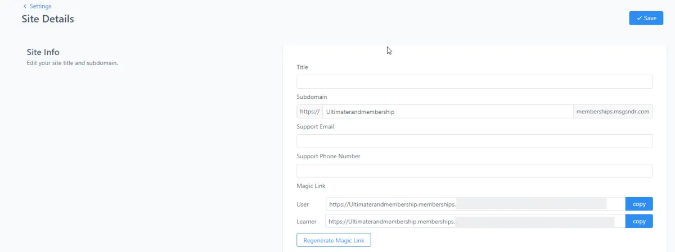Focus the Title input field

(474, 82)
